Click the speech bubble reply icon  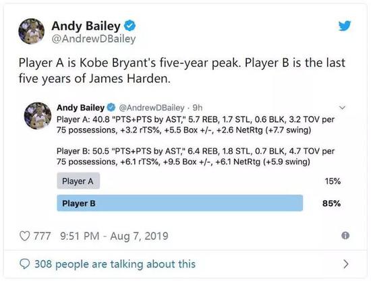pyautogui.click(x=24, y=264)
